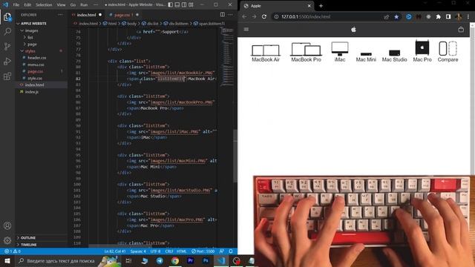Open the Manage gear icon in VS Code
The width and height of the screenshot is (475, 267).
pos(7,240)
